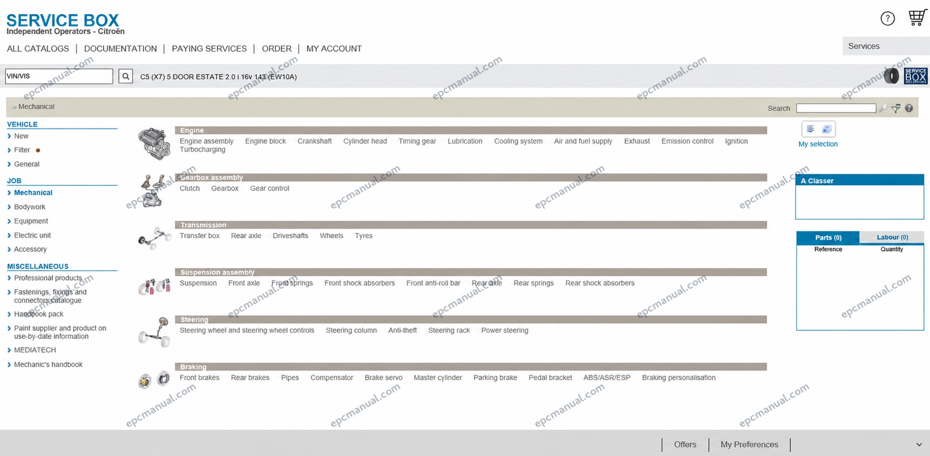Click the Transmission thumbnail image
Viewport: 930px width, 456px height.
(x=155, y=238)
